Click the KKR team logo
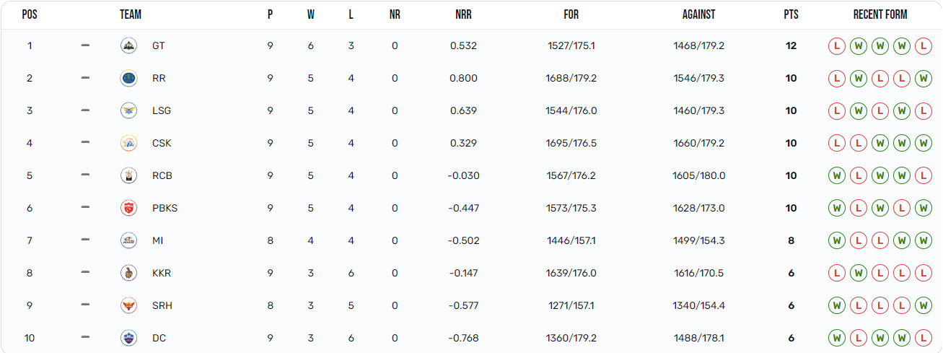 coord(128,273)
